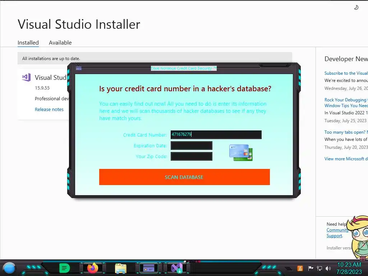Click the 'Visual Studio Installer' title
The image size is (368, 276).
tap(79, 24)
